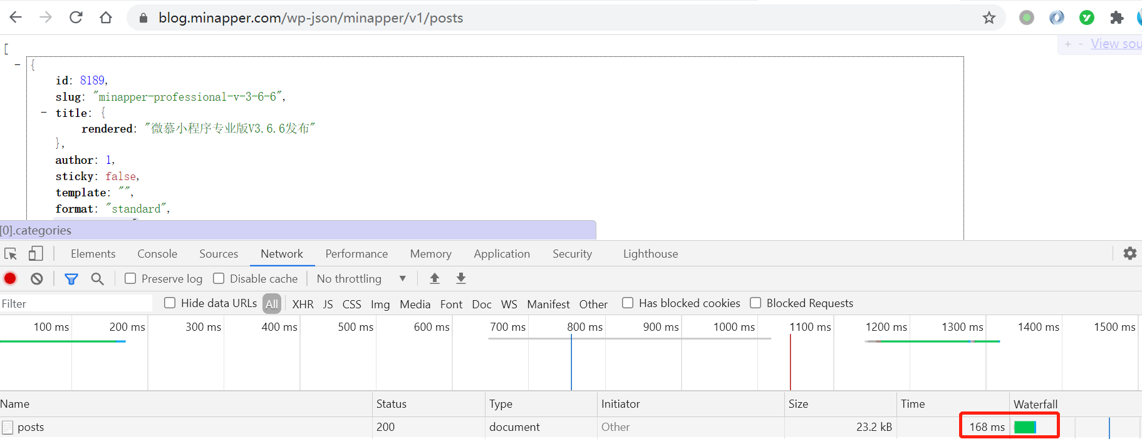Activate the inspect element picker icon

[11, 254]
